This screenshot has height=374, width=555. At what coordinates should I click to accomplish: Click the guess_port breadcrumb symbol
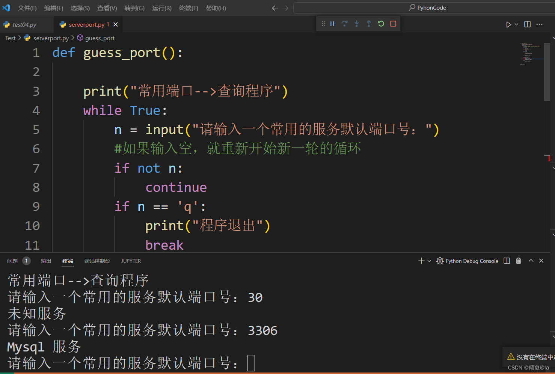click(100, 38)
